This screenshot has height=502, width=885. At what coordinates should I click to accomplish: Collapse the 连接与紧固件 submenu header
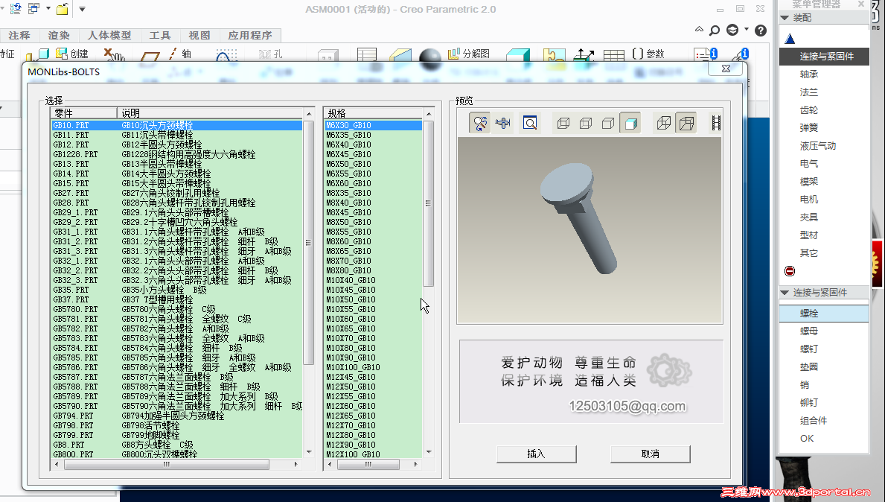pyautogui.click(x=785, y=293)
